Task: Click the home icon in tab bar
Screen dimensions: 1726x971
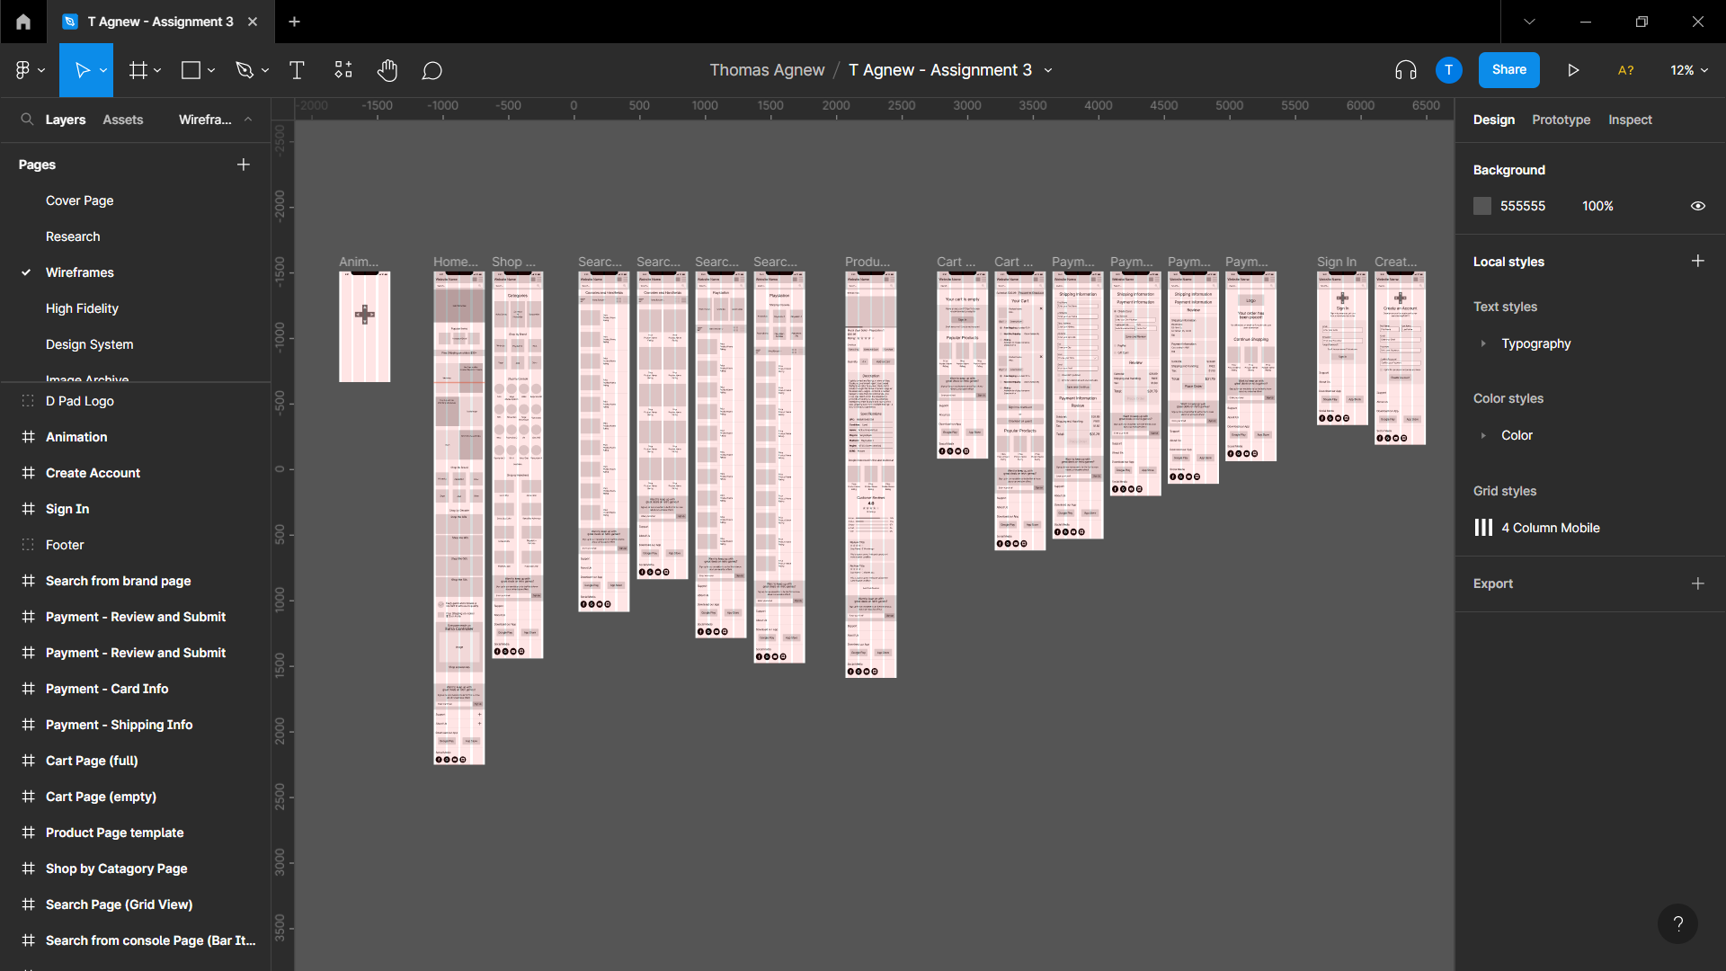Action: point(23,22)
